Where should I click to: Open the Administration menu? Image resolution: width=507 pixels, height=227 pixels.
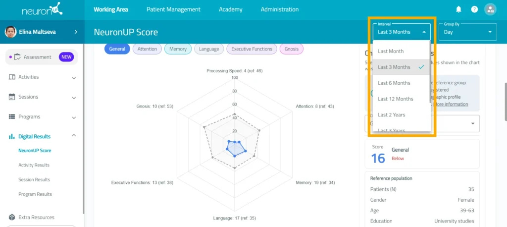click(280, 9)
